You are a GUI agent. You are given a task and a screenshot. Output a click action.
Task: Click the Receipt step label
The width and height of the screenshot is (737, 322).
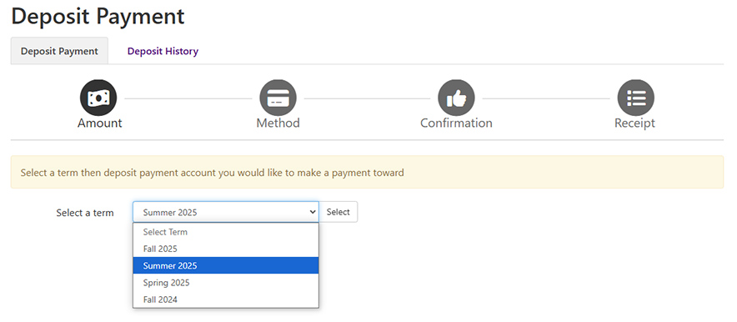coord(634,123)
